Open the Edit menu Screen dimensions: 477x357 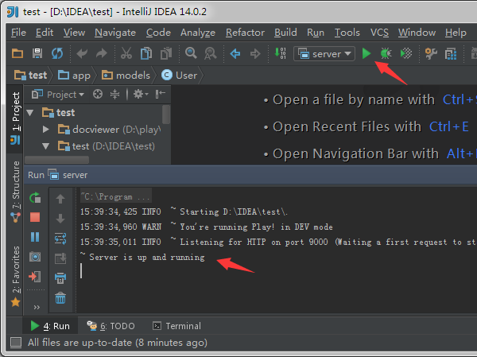click(45, 33)
